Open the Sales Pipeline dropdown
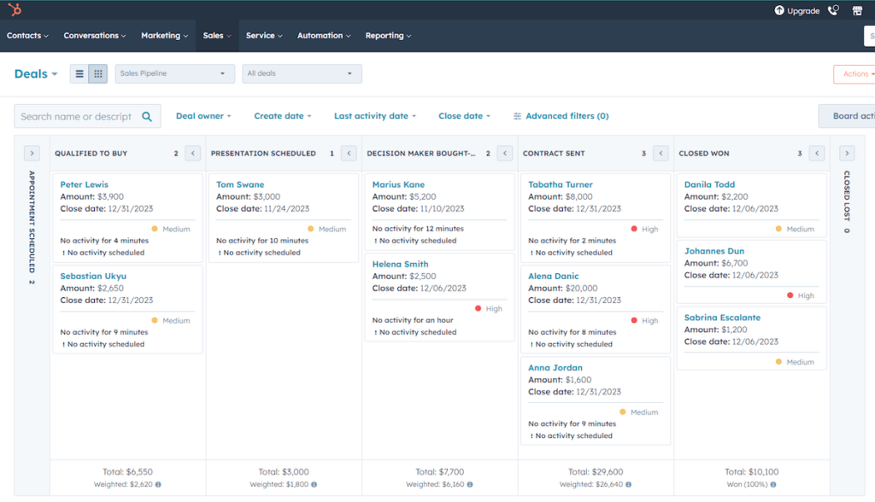Image resolution: width=875 pixels, height=502 pixels. [x=174, y=73]
